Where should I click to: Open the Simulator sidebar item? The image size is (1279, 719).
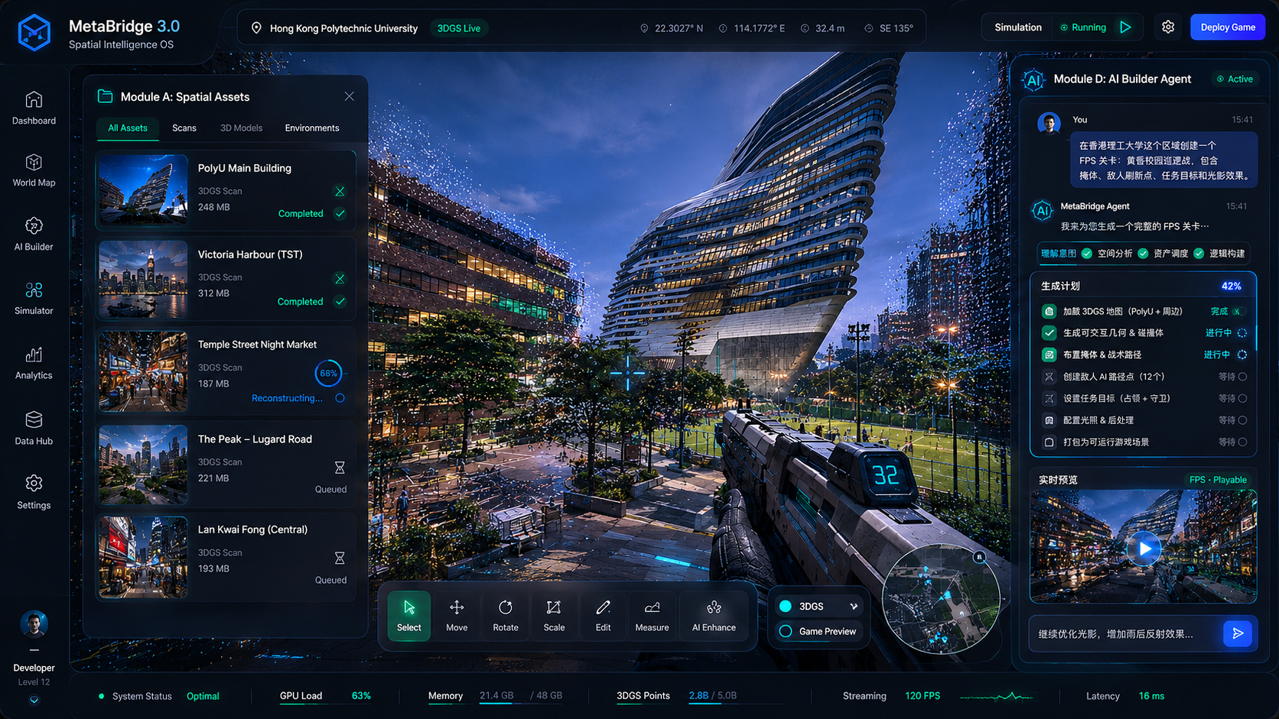point(34,298)
